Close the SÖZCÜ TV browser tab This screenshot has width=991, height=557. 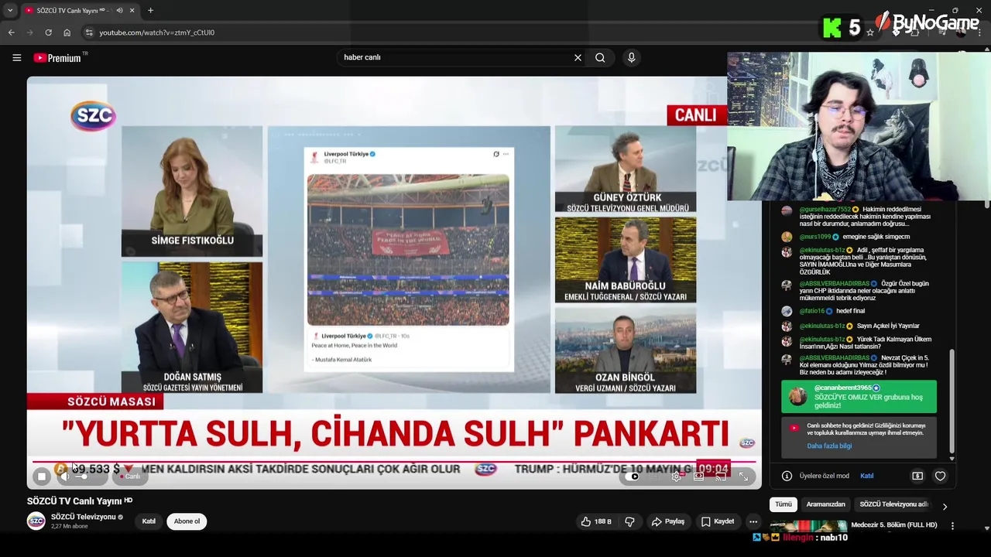(x=132, y=10)
